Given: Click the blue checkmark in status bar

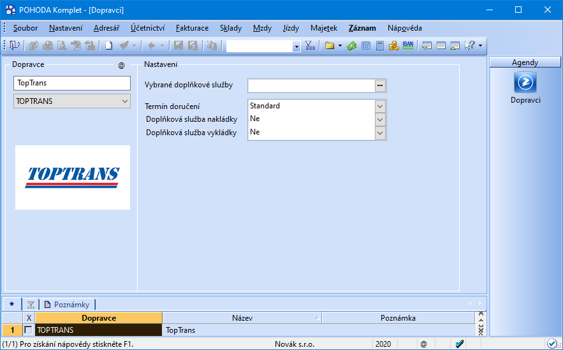Looking at the screenshot, I should 460,344.
